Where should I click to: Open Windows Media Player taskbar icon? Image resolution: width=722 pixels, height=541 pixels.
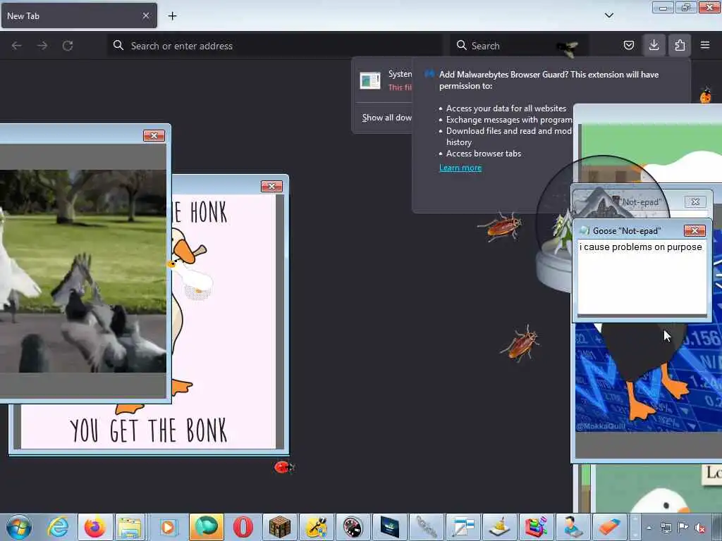point(168,527)
